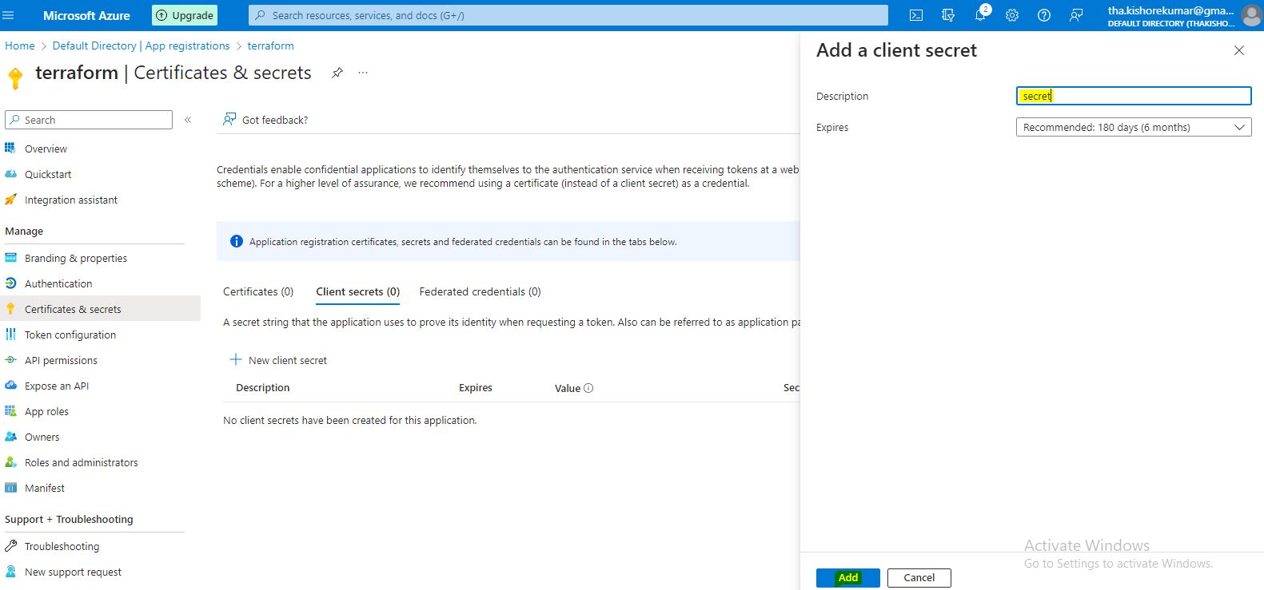Screen dimensions: 1264x590
Task: Click the help question mark icon
Action: (1044, 15)
